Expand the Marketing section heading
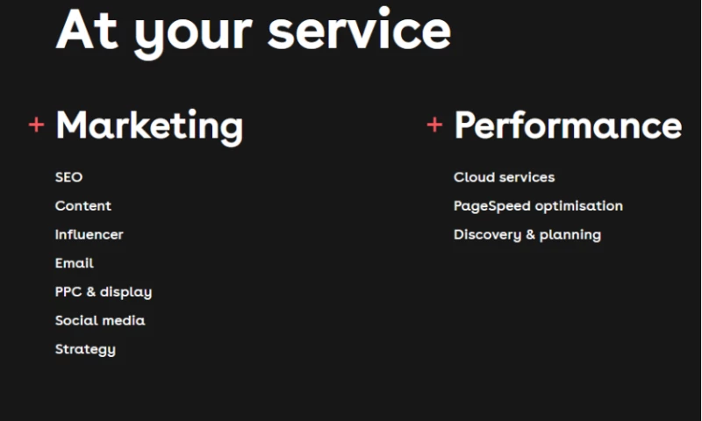This screenshot has width=702, height=421. pyautogui.click(x=148, y=125)
